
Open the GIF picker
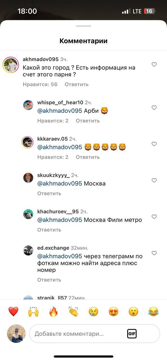point(132,334)
